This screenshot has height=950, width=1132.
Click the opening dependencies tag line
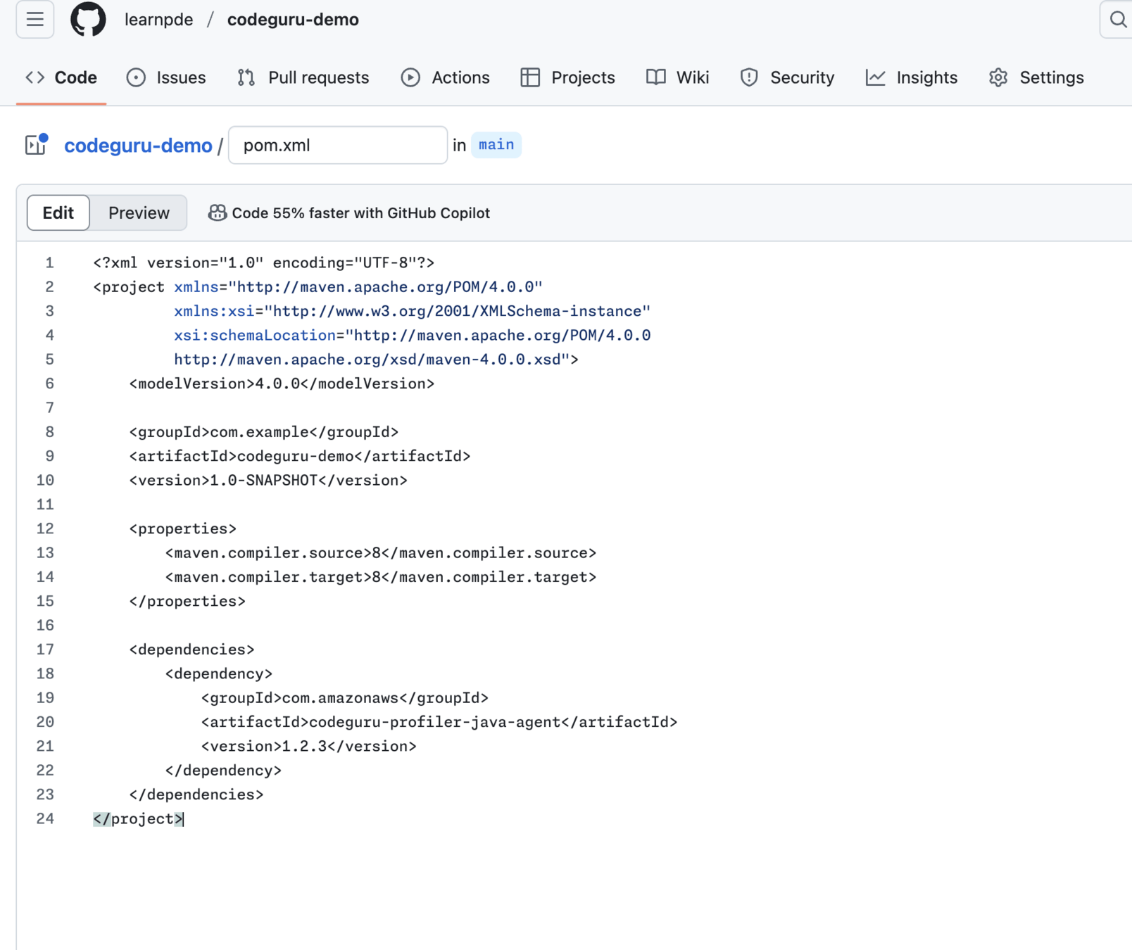click(x=191, y=650)
